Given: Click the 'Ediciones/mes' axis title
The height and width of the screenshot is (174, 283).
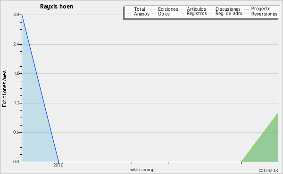Looking at the screenshot, I should 4,89.
